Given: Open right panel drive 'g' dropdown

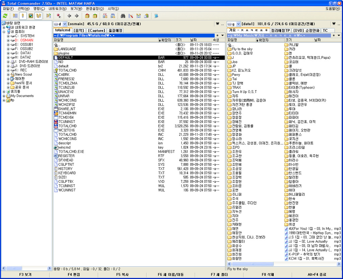Looking at the screenshot, I should coord(238,24).
